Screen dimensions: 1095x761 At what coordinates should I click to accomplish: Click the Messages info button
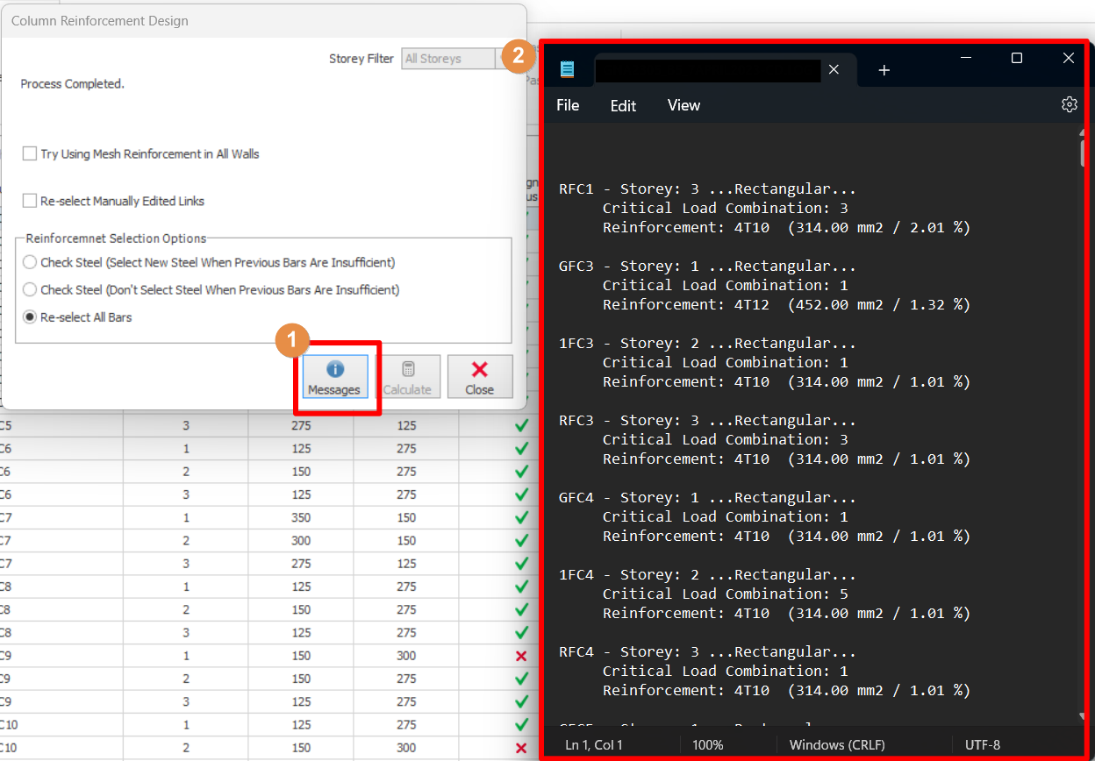click(334, 377)
